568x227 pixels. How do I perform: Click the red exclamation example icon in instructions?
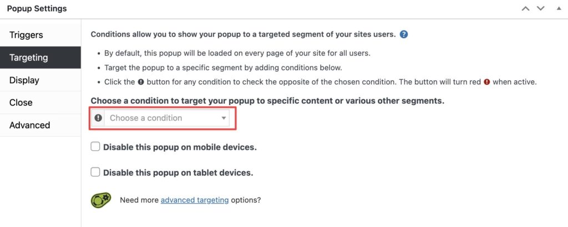(x=487, y=82)
